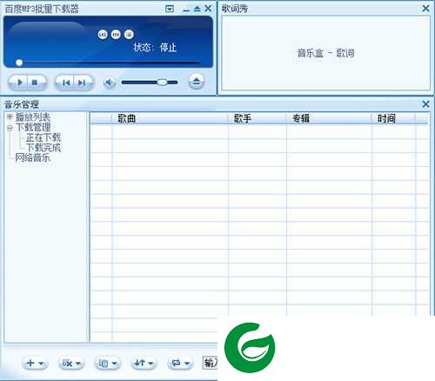The height and width of the screenshot is (381, 435).
Task: Click the 音乐盒 - 歌词 lyrics placeholder text
Action: (325, 53)
